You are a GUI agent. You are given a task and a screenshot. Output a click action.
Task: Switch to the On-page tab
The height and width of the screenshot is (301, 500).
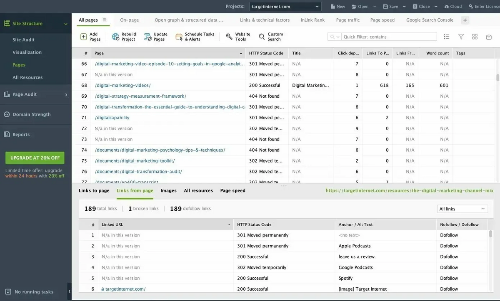point(129,20)
